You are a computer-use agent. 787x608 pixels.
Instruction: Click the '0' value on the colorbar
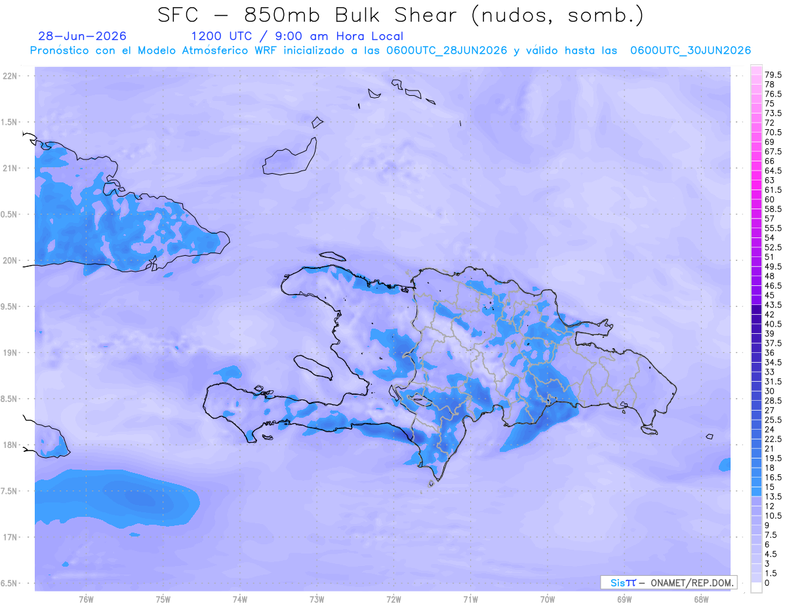(x=767, y=582)
